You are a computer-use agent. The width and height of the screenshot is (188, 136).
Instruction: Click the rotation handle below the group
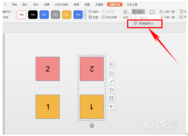(x=92, y=126)
